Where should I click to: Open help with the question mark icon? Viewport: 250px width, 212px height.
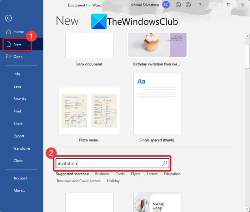tap(200, 5)
